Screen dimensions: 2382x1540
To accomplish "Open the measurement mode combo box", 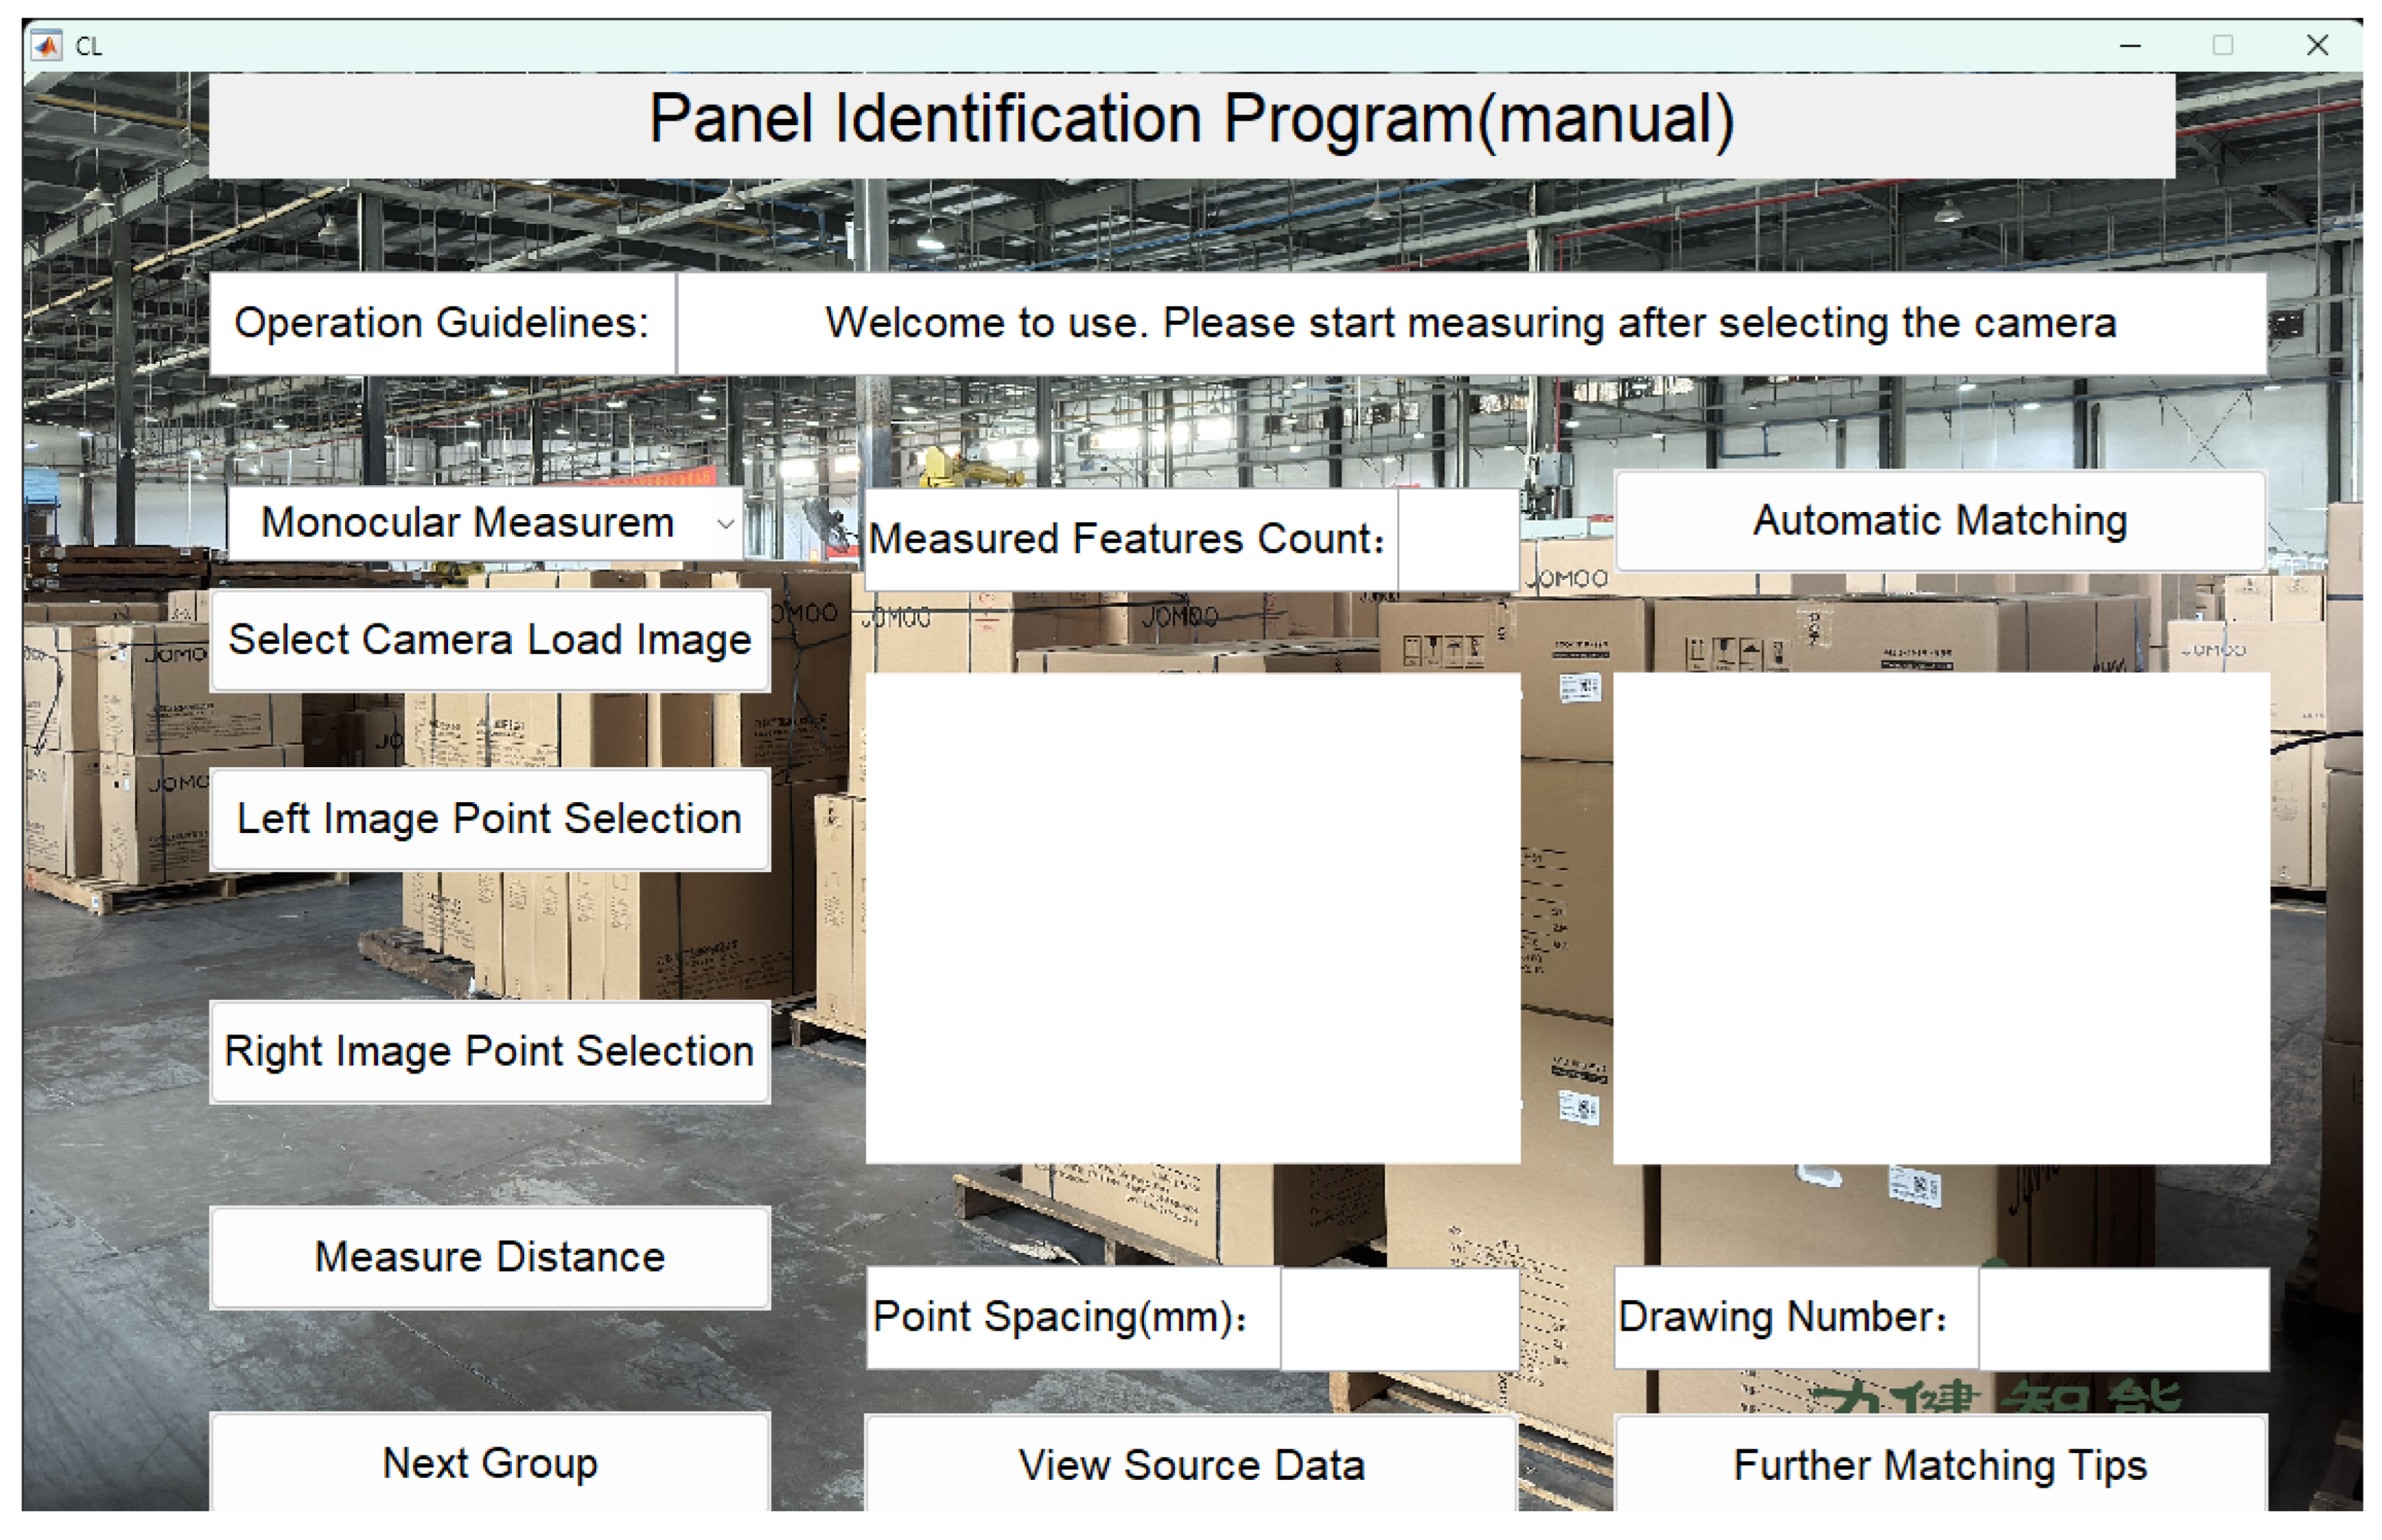I will point(470,523).
